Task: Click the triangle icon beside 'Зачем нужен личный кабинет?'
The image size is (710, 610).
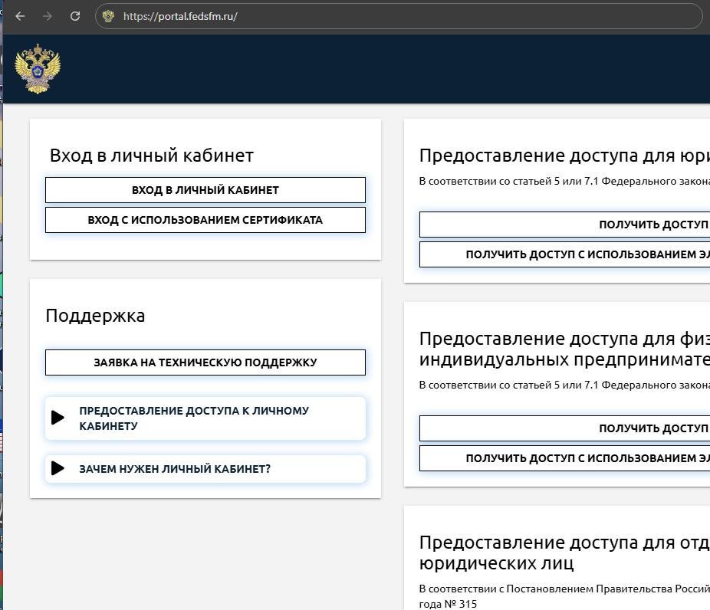Action: (x=58, y=468)
